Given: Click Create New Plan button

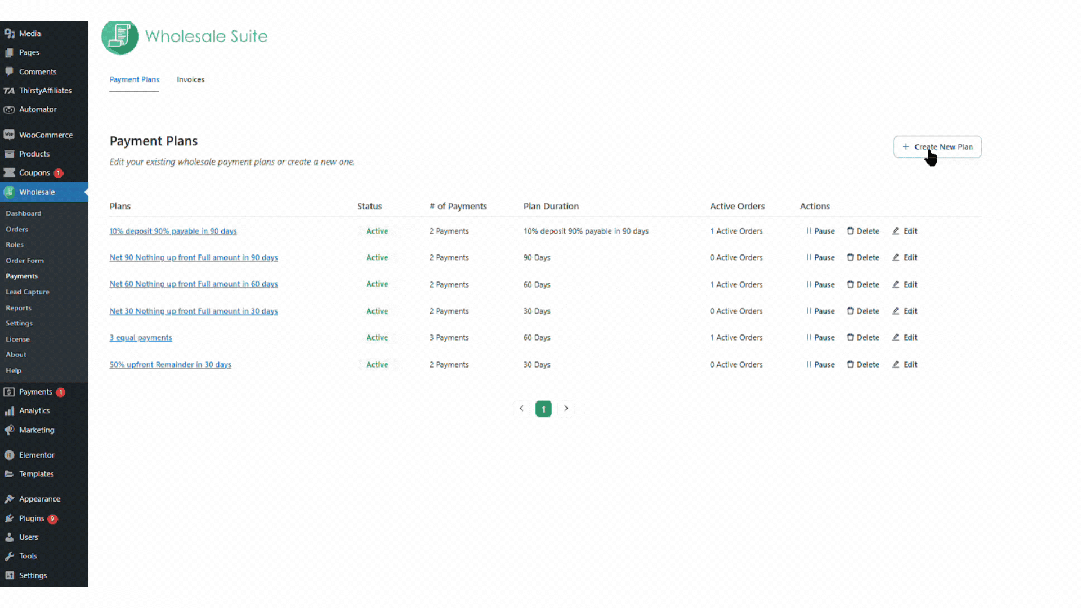Looking at the screenshot, I should pyautogui.click(x=937, y=147).
